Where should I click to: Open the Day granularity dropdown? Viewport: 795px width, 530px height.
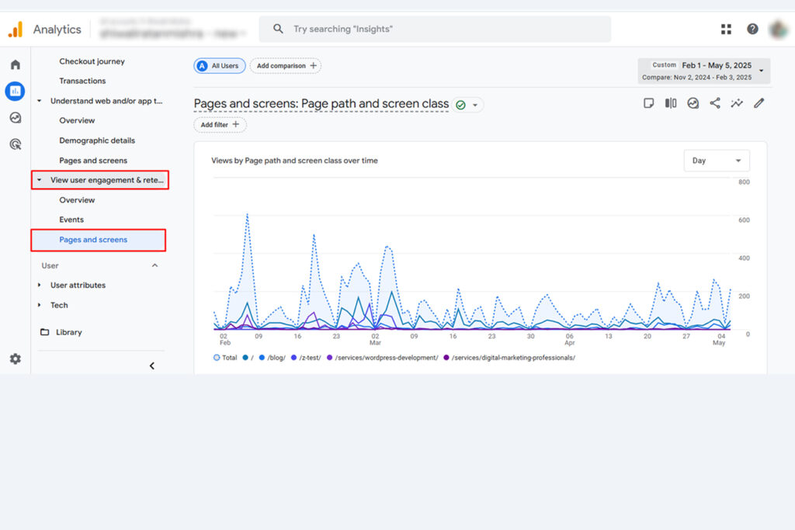click(717, 161)
